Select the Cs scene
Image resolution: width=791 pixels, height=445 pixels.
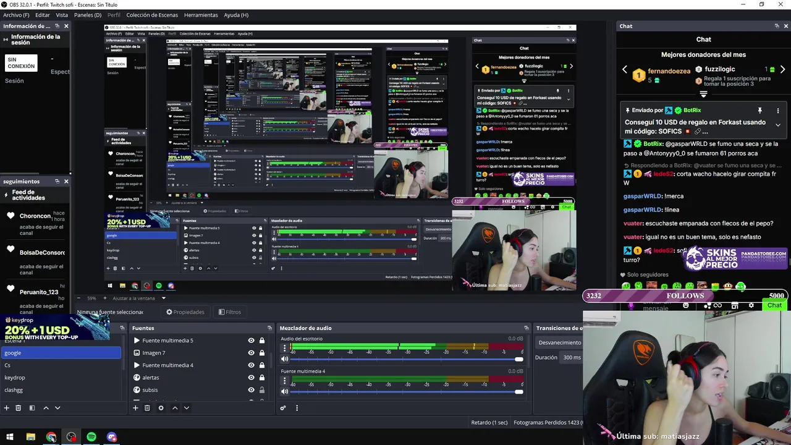click(x=61, y=365)
